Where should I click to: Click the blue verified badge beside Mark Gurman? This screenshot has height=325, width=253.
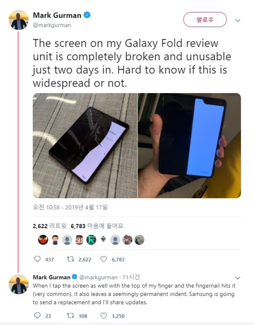point(87,15)
